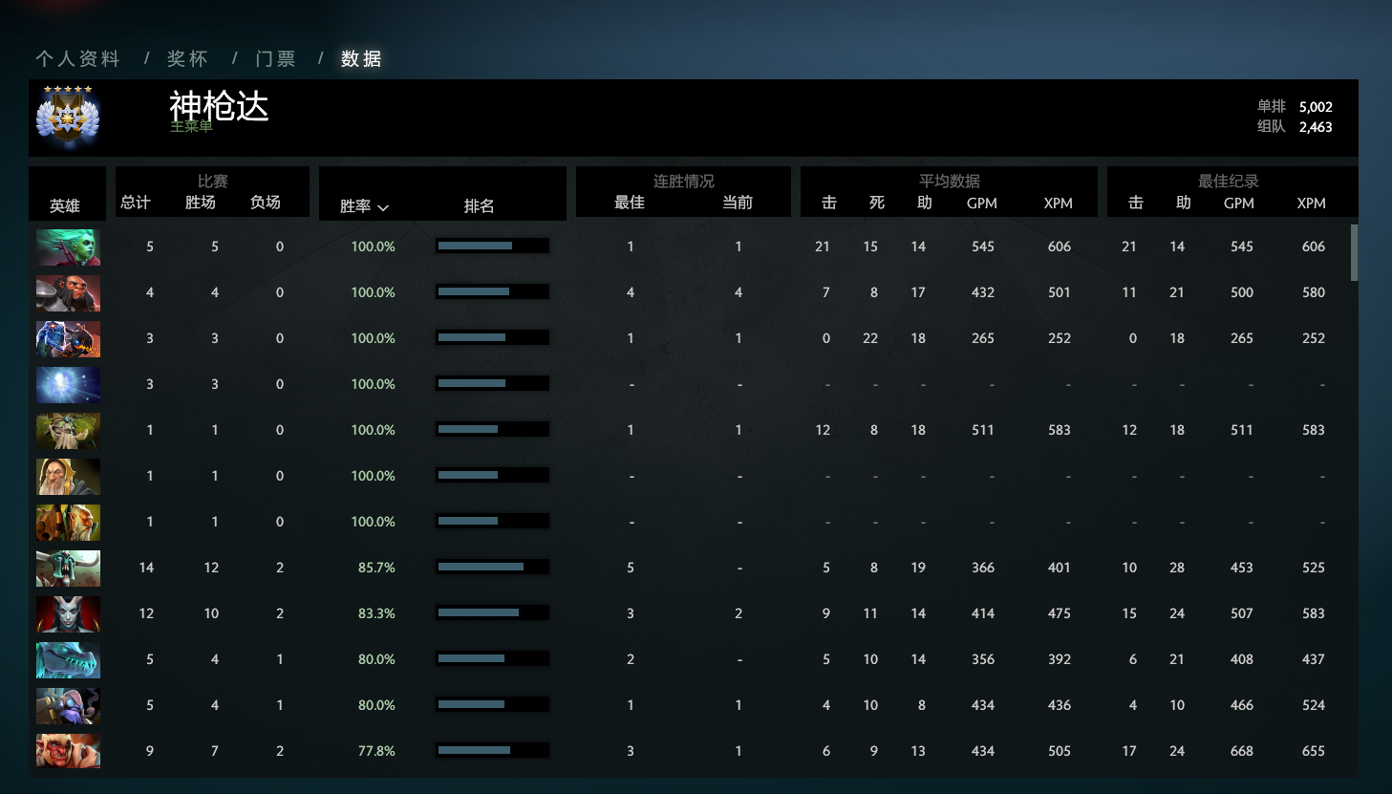Select the Treant Protector hero portrait
1392x794 pixels.
point(68,430)
